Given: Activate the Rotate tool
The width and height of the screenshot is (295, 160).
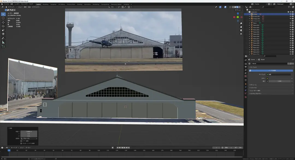Looking at the screenshot, I should [3, 26].
